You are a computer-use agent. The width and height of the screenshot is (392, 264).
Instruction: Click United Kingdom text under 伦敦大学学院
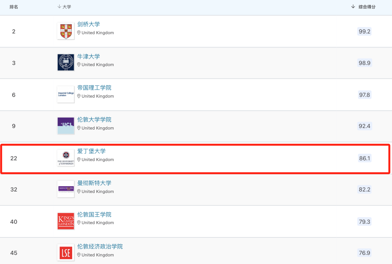pyautogui.click(x=98, y=128)
